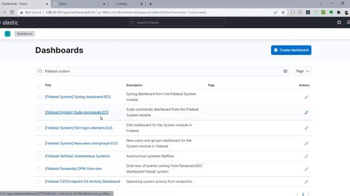Click Create dashboard button
The image size is (350, 196).
pos(291,50)
